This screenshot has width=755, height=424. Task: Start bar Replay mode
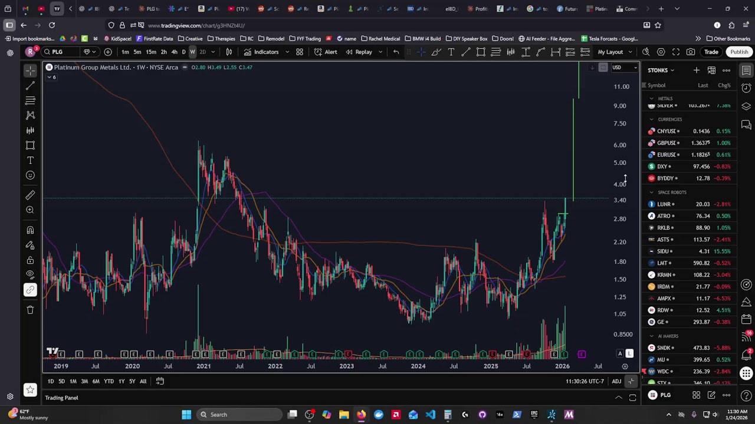[x=359, y=52]
